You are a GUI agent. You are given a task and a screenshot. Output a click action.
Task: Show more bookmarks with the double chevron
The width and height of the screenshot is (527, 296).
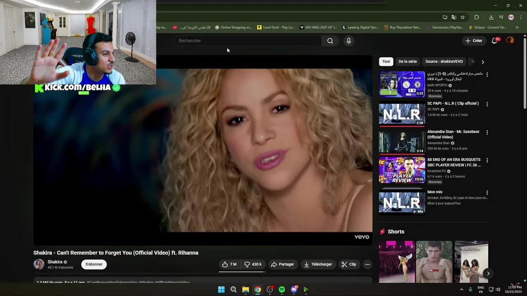tap(517, 28)
